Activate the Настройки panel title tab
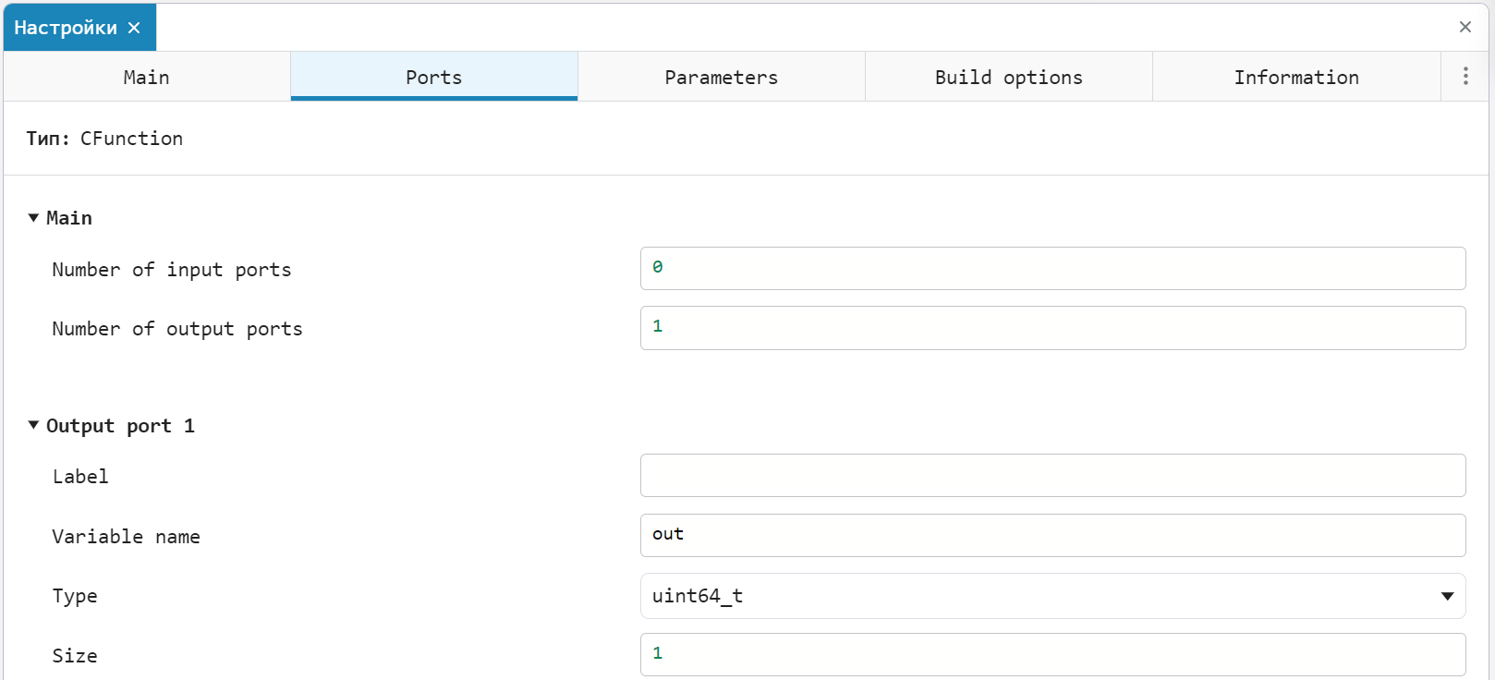Screen dimensions: 1495x680 (66, 28)
